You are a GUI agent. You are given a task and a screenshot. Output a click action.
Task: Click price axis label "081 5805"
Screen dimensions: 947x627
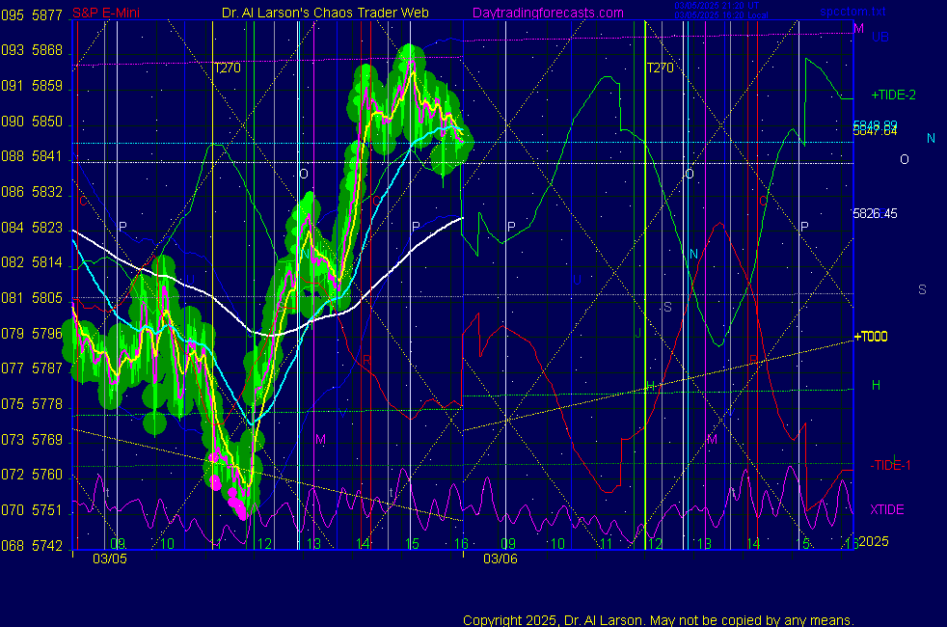(32, 298)
